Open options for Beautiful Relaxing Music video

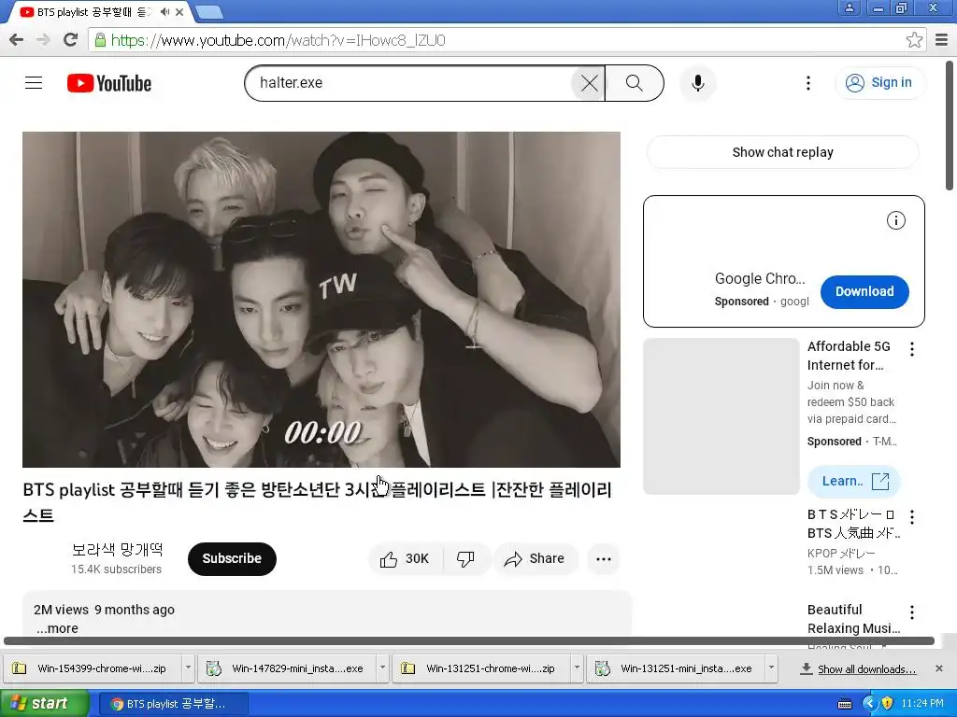click(x=912, y=612)
